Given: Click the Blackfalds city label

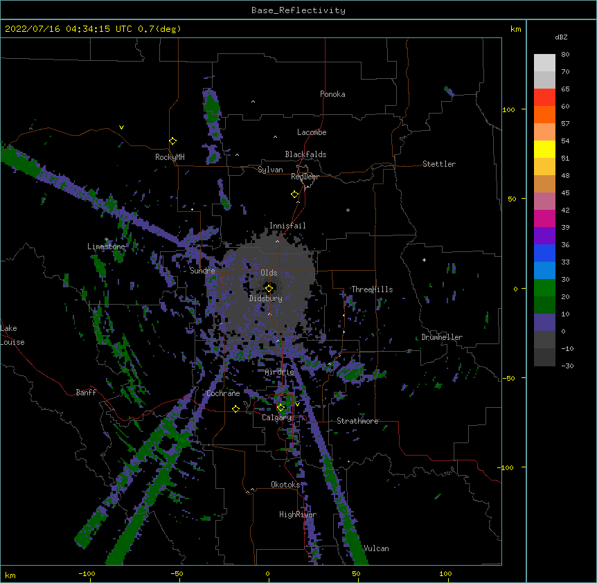Looking at the screenshot, I should pyautogui.click(x=305, y=154).
